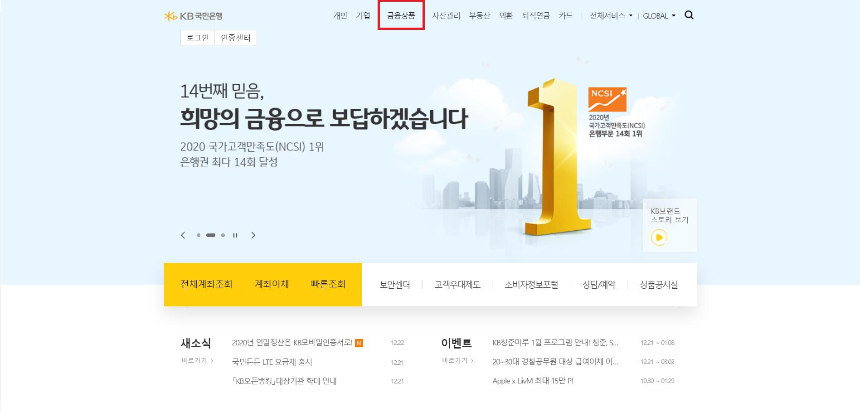Click the NCSI orange badge image

click(607, 99)
